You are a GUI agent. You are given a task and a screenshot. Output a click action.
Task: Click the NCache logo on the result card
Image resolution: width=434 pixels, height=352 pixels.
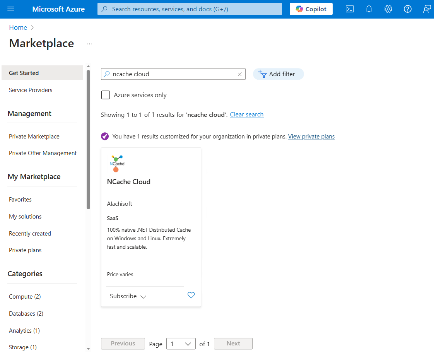click(x=117, y=164)
